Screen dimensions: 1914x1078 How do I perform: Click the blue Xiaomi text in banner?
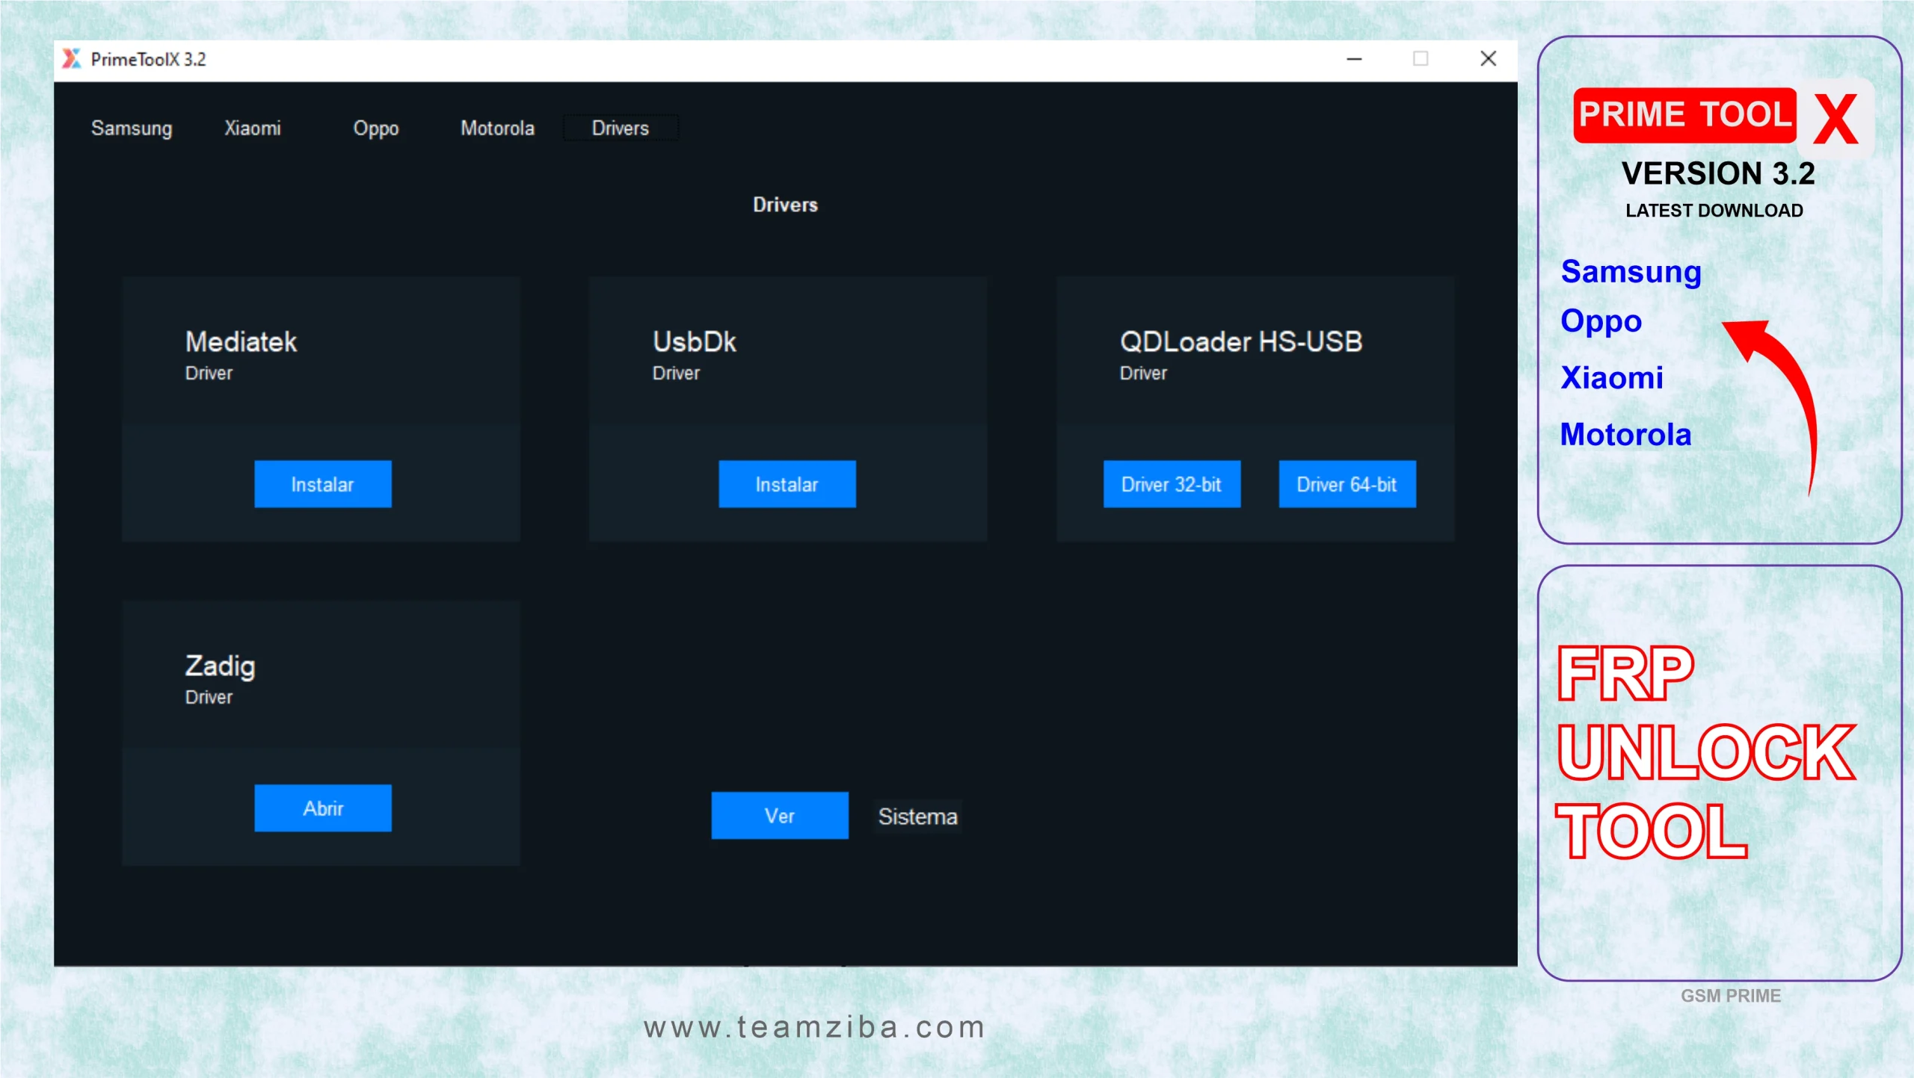1612,377
